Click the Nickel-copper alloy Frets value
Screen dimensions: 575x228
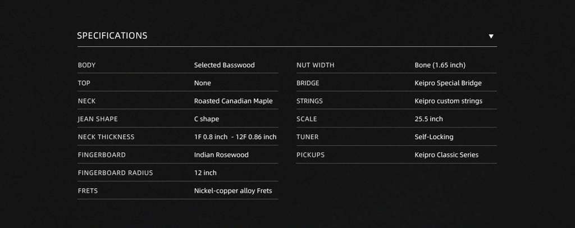click(x=233, y=191)
